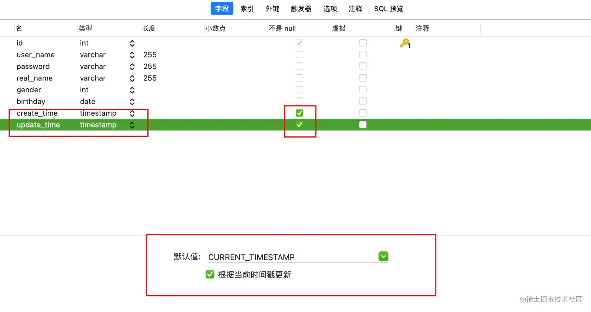Image resolution: width=591 pixels, height=312 pixels.
Task: Toggle virtual checkbox for id
Action: click(x=363, y=43)
